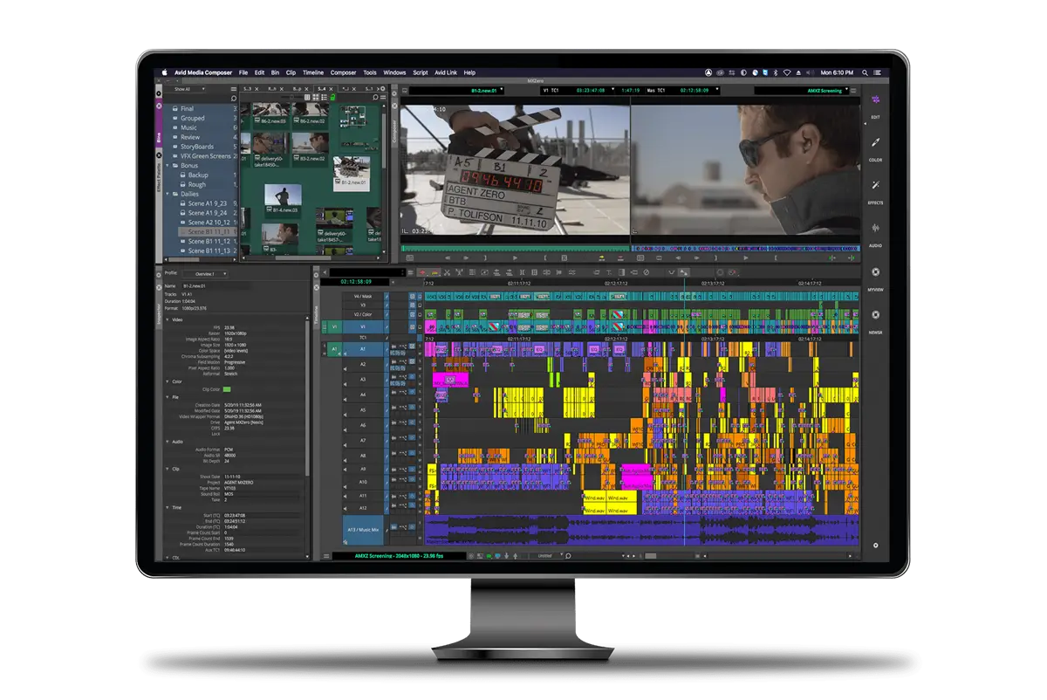Open the Composer menu
This screenshot has height=700, width=1047.
pyautogui.click(x=343, y=72)
